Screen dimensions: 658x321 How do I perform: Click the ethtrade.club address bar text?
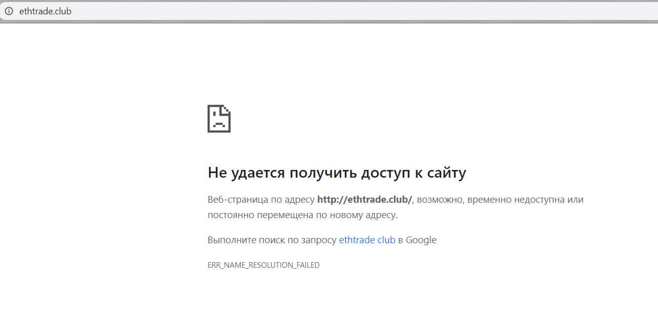click(x=45, y=11)
